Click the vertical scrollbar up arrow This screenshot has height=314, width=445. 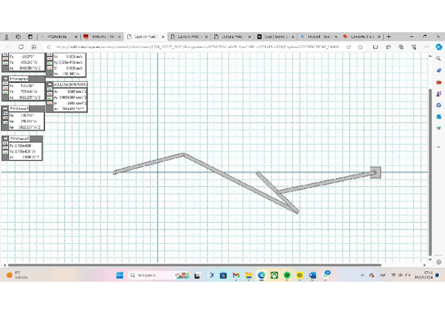point(430,57)
